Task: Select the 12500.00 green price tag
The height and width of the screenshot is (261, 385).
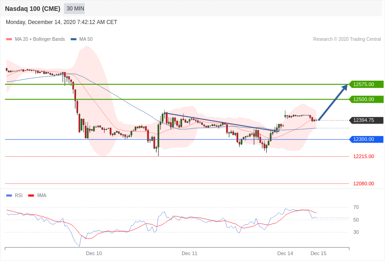Action: [x=366, y=99]
